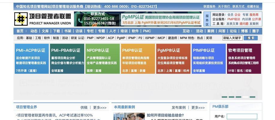The height and width of the screenshot is (120, 275).
Task: Open 论坛 nav item
Action: pos(233,31)
